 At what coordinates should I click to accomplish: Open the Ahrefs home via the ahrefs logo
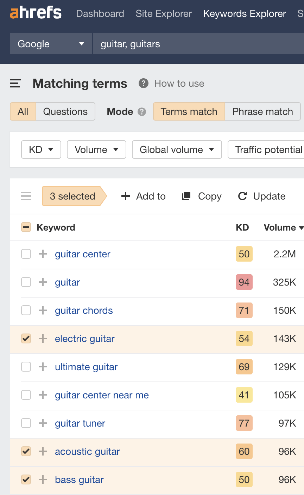pos(35,13)
